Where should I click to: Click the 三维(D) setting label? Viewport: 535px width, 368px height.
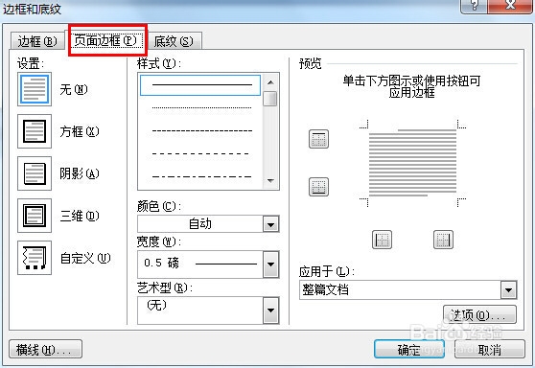click(x=80, y=216)
